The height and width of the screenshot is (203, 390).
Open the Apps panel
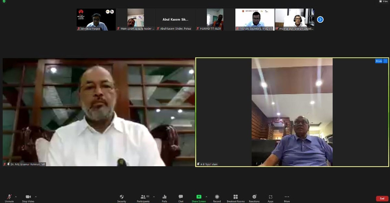270,198
